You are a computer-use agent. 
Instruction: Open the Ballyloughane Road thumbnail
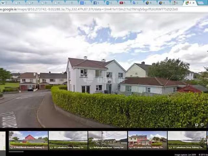pos(108,140)
